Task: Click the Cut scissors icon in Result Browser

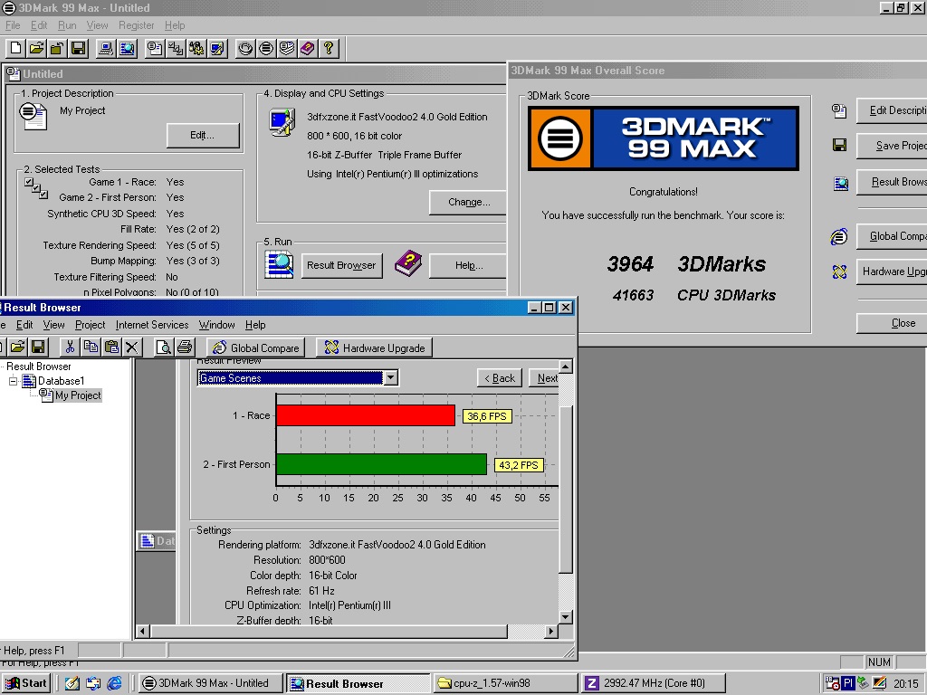Action: pos(70,347)
